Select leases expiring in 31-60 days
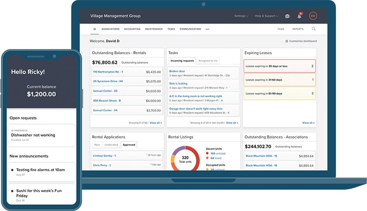This screenshot has height=211, width=367. tap(280, 80)
